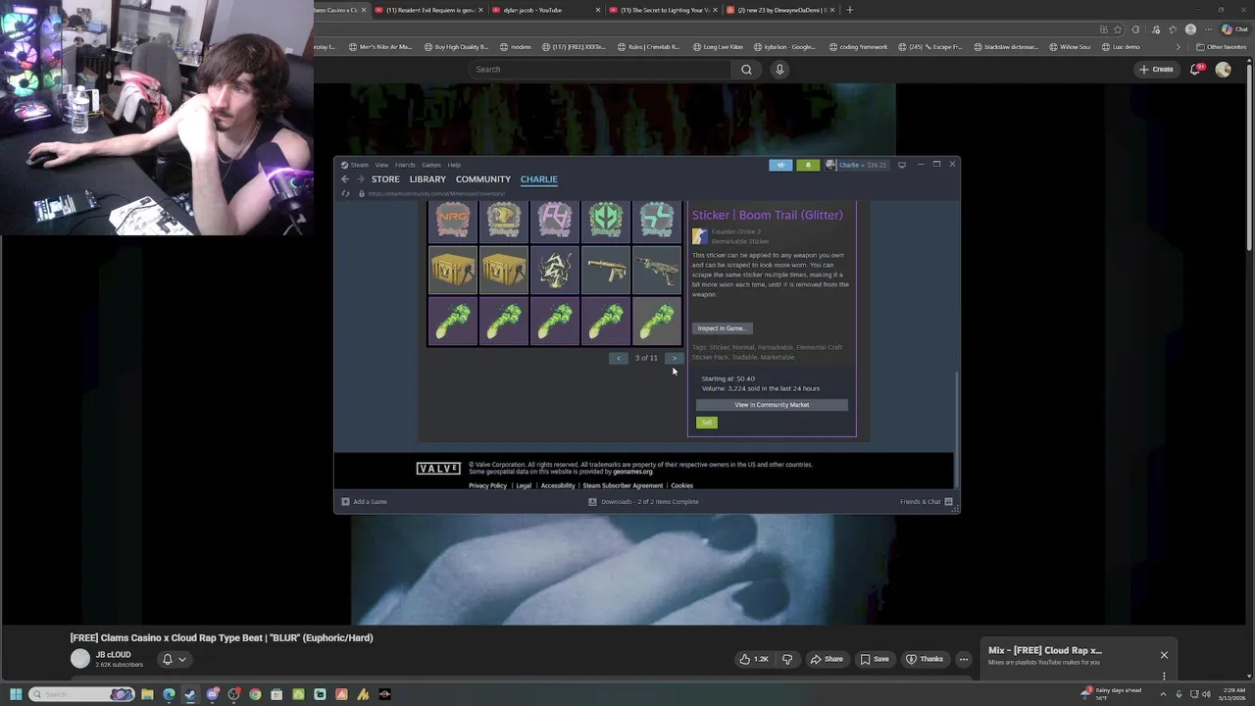Click Steam forward navigation arrow
Screen dimensions: 1255x706
[x=360, y=179]
